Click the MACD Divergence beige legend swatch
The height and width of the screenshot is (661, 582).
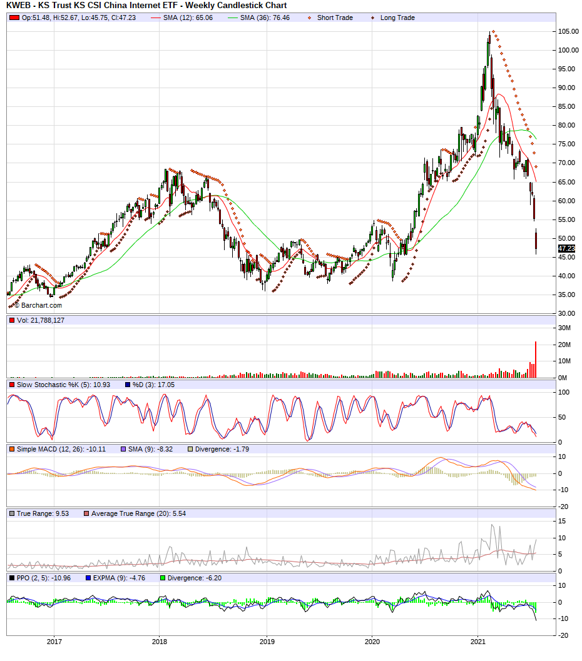190,450
